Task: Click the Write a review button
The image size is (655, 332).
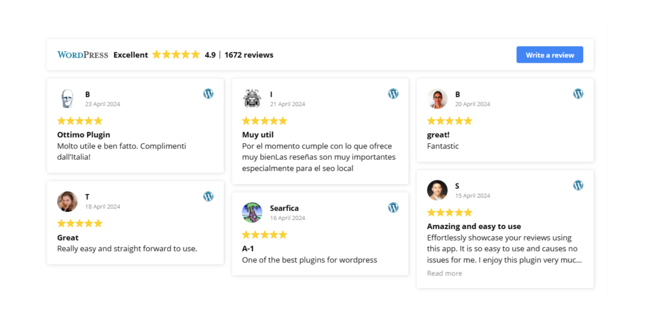Action: [x=549, y=55]
